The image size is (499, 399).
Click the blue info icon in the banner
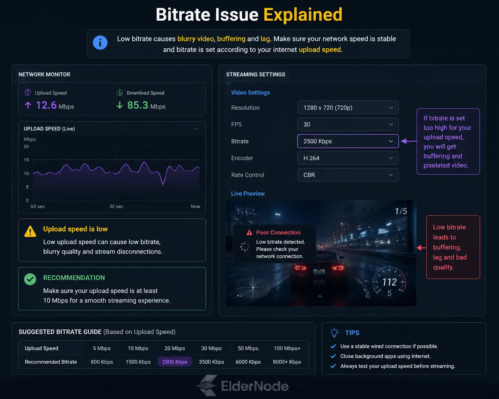click(100, 43)
